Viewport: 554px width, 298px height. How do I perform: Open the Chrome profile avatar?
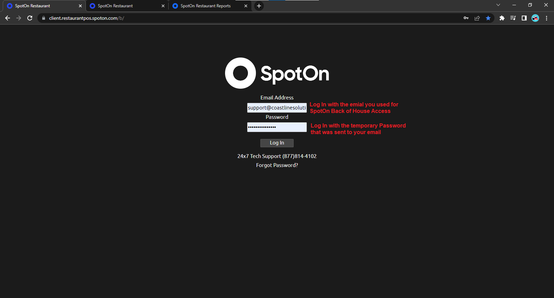(x=535, y=18)
